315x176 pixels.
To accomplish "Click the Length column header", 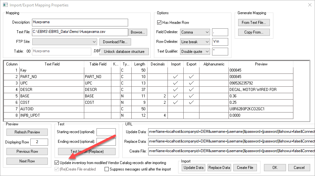I will tap(139, 64).
